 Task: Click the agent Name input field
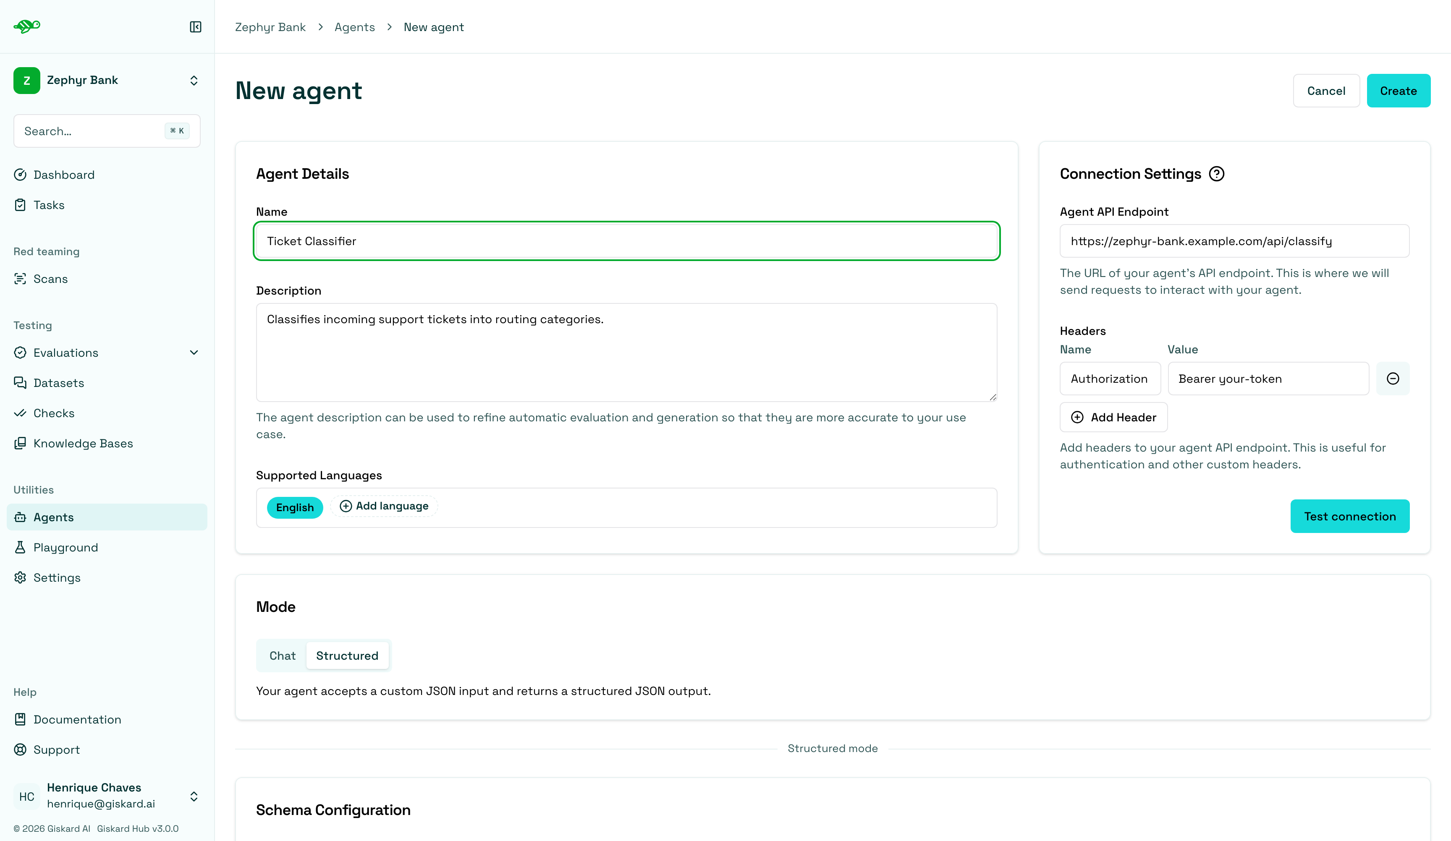tap(626, 241)
